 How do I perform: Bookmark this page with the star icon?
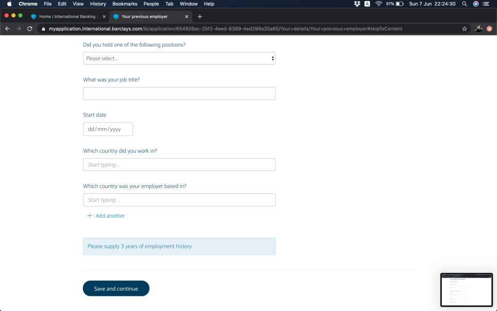pos(464,29)
